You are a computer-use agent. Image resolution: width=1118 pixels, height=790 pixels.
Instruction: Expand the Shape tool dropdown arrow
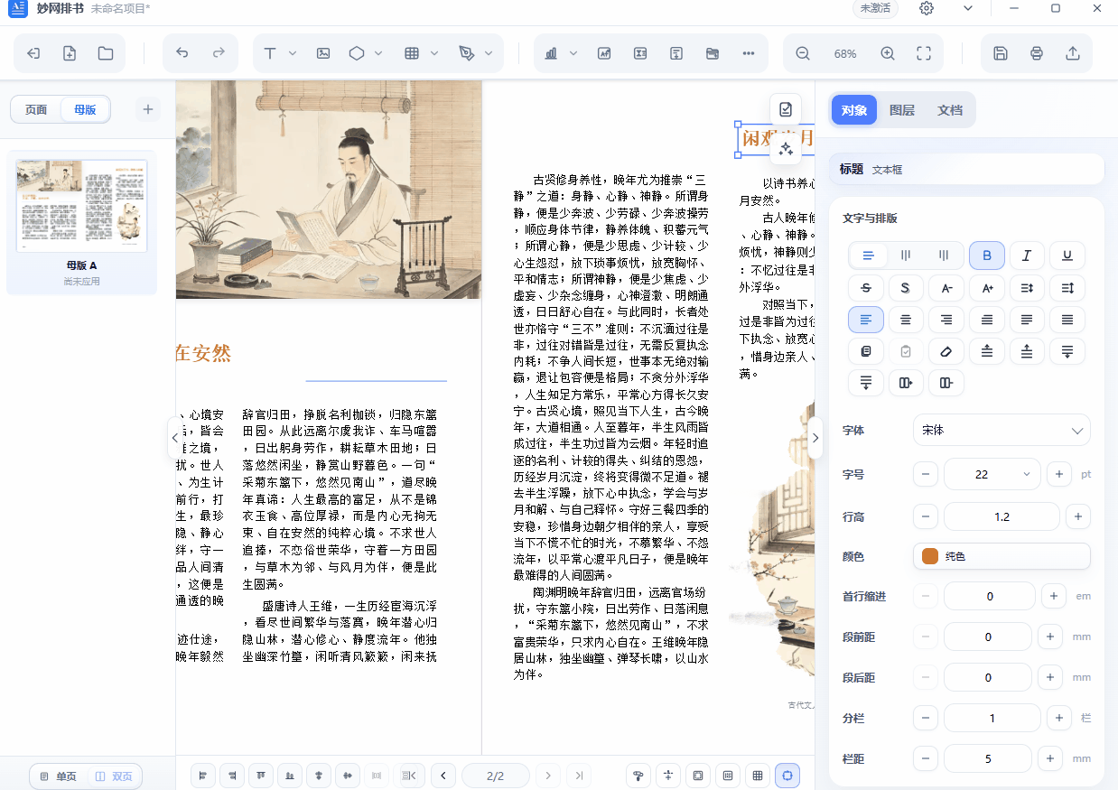pyautogui.click(x=379, y=53)
